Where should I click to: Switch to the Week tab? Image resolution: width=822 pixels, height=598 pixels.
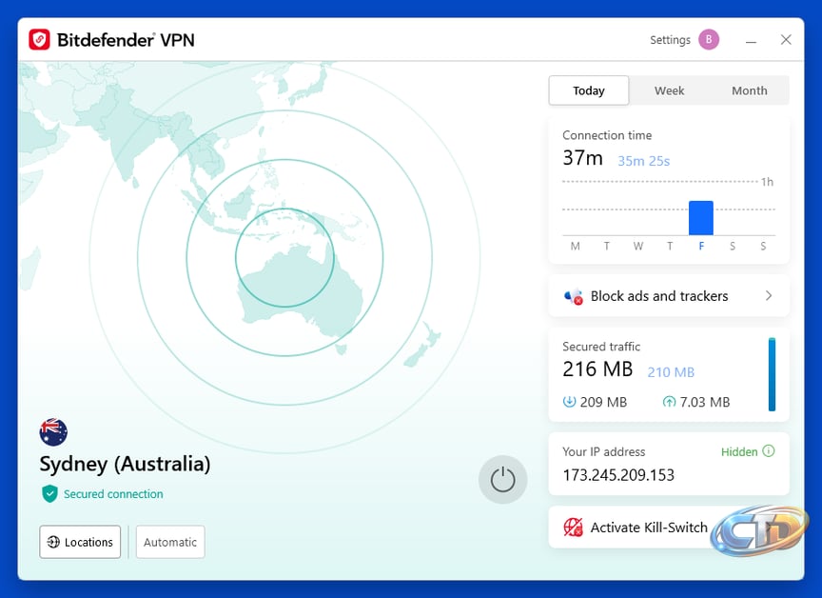point(670,90)
